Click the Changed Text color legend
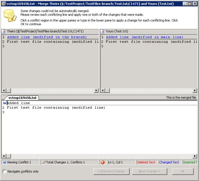 click(x=169, y=162)
